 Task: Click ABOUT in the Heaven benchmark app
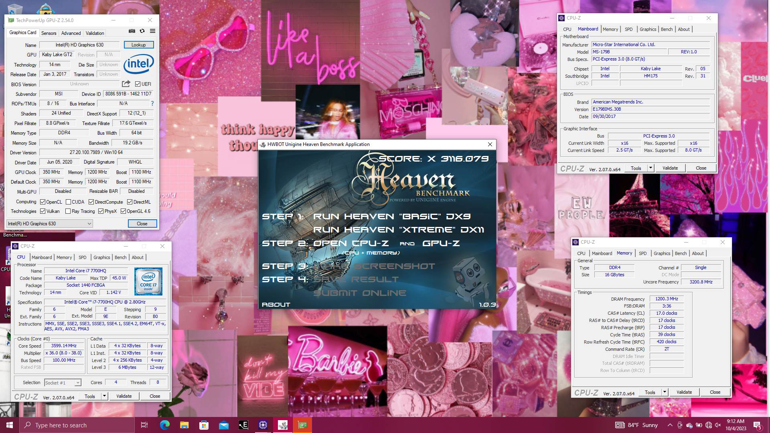(x=276, y=305)
